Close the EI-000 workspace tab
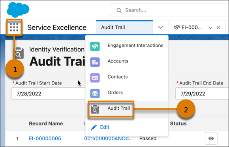The width and height of the screenshot is (229, 147). [x=218, y=28]
